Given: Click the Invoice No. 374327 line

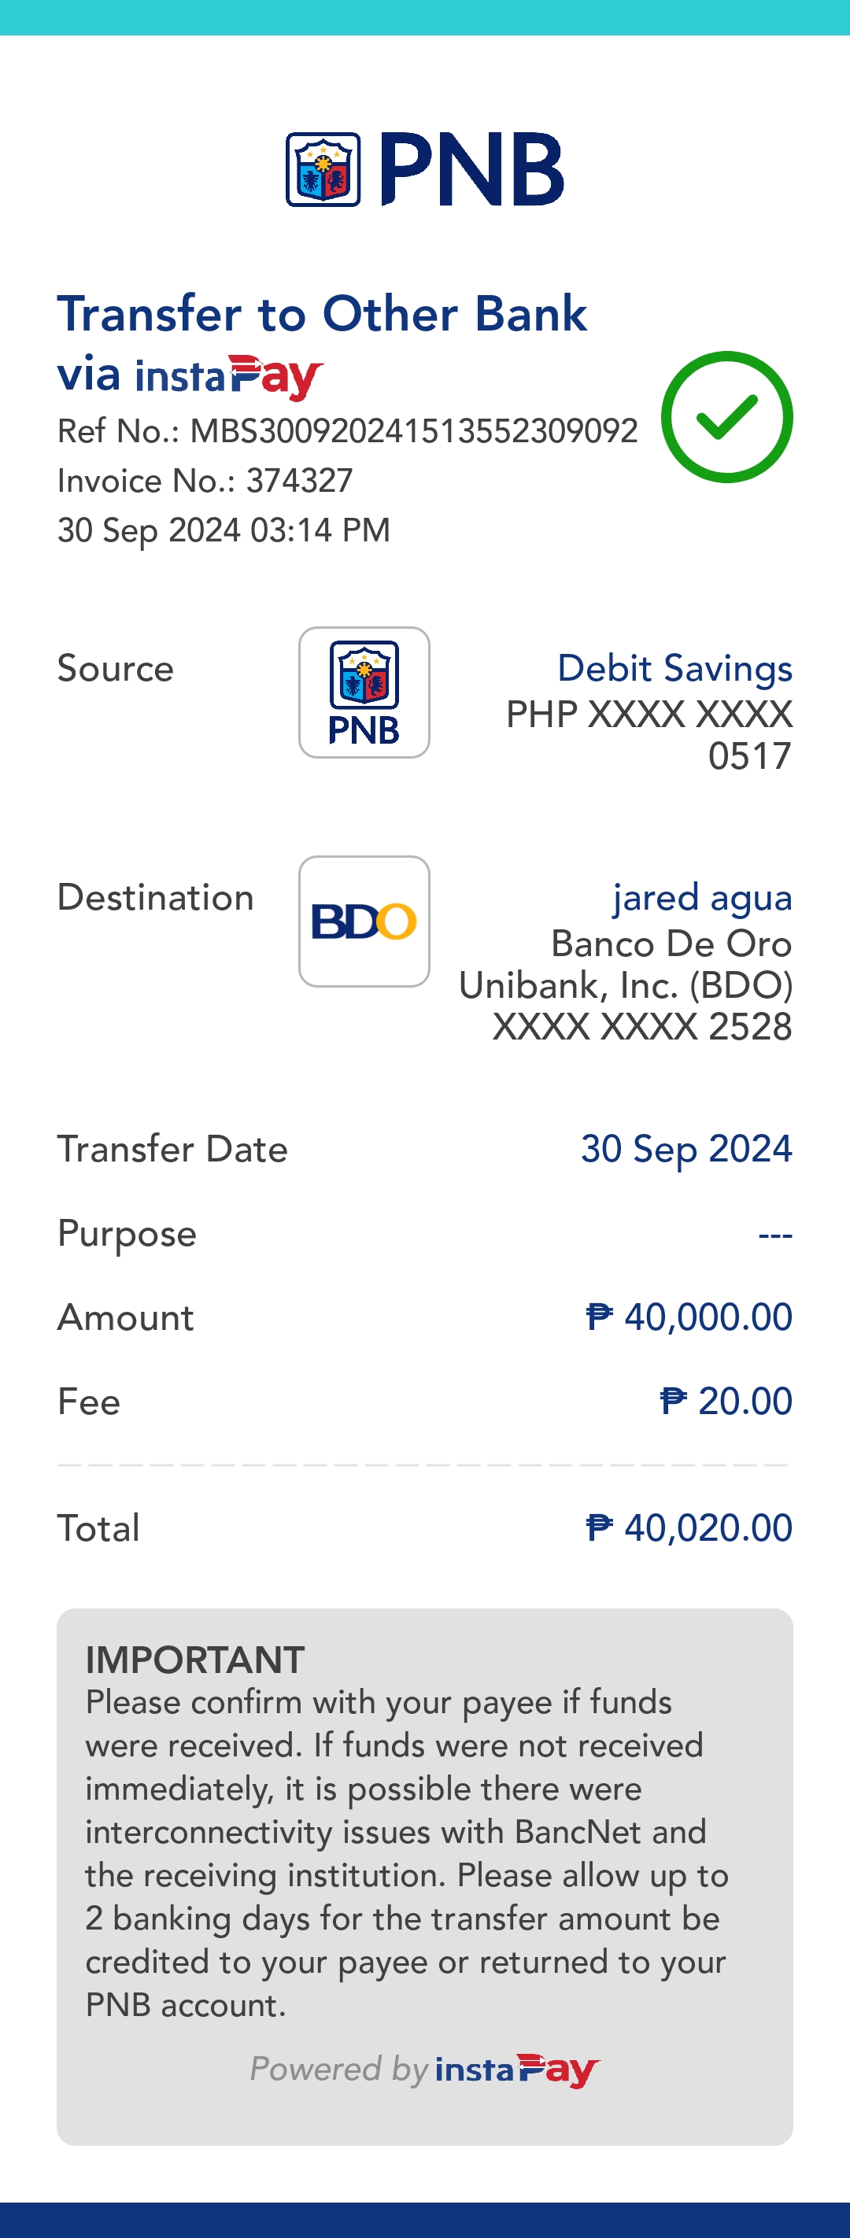Looking at the screenshot, I should tap(205, 482).
